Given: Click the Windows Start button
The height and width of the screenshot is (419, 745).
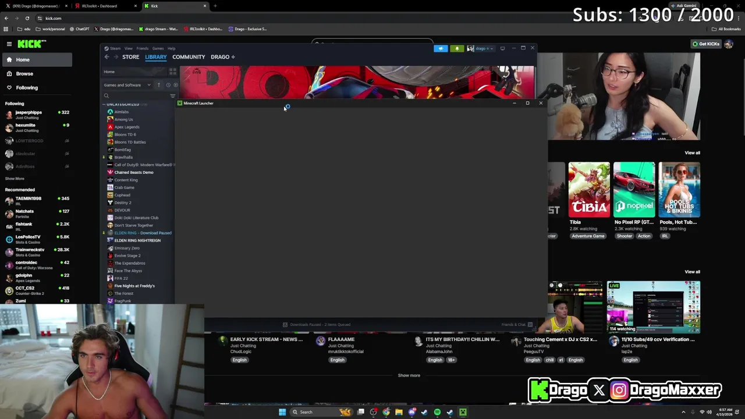Looking at the screenshot, I should coord(282,412).
